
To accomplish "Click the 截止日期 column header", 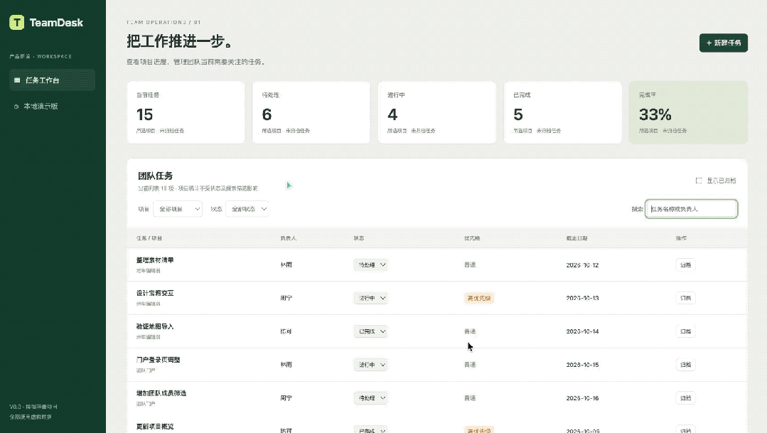I will tap(576, 238).
